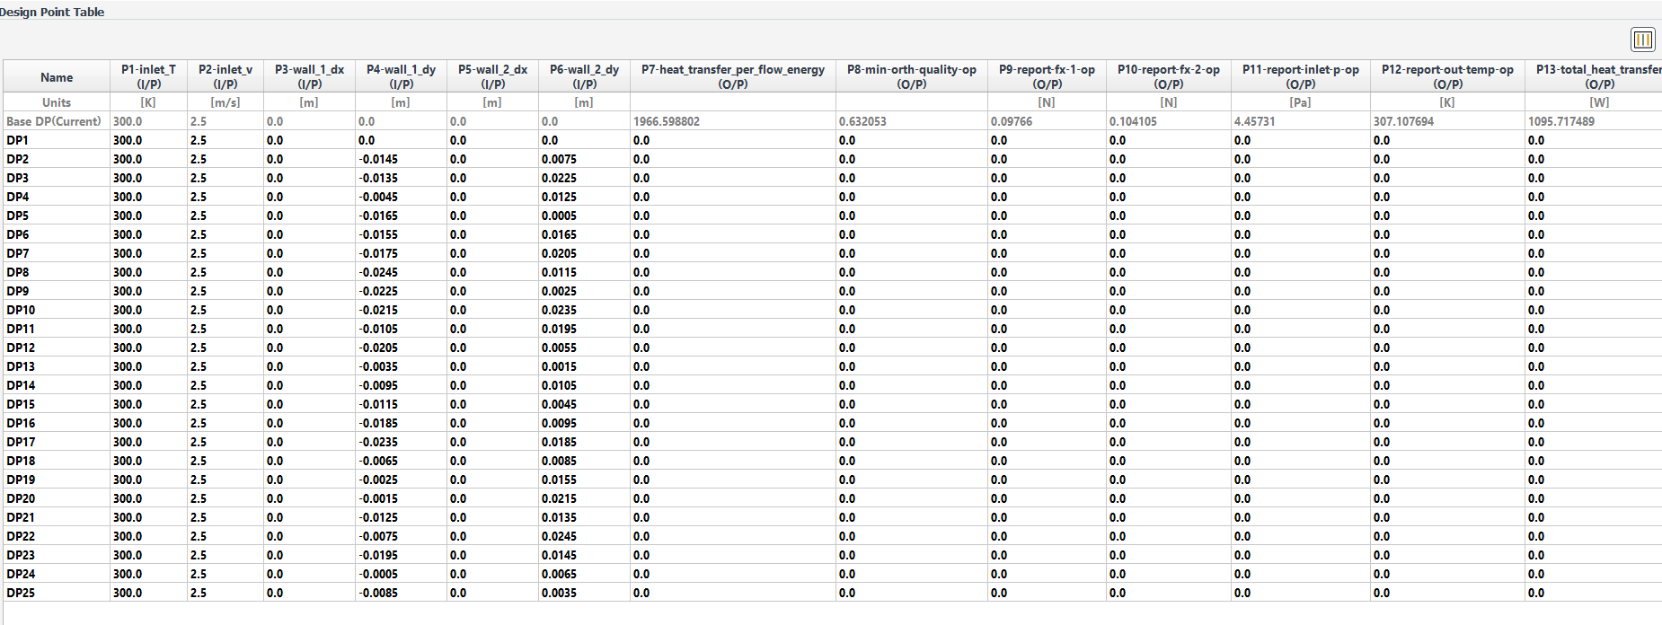
Task: Click DP25 wall_2_dy value 0.0035
Action: [x=559, y=593]
